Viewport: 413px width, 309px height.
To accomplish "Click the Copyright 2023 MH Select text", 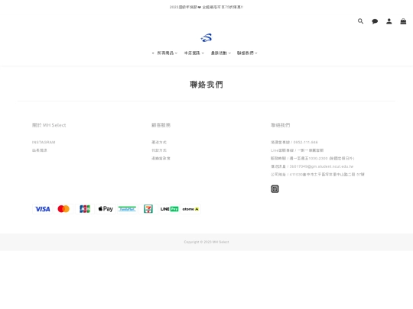I will click(206, 242).
